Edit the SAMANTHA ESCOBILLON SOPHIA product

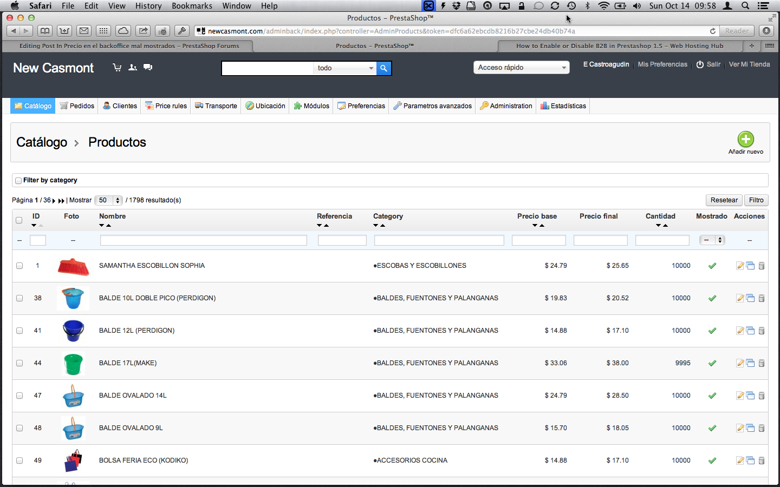740,266
